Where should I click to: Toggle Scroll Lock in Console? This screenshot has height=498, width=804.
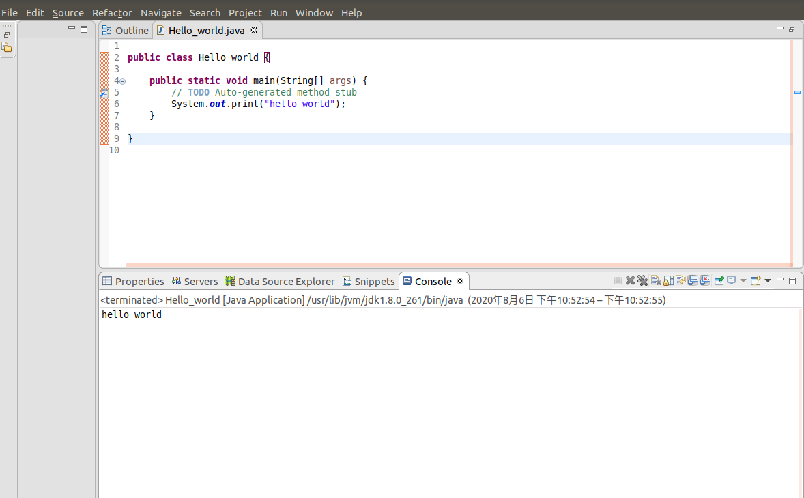(669, 280)
